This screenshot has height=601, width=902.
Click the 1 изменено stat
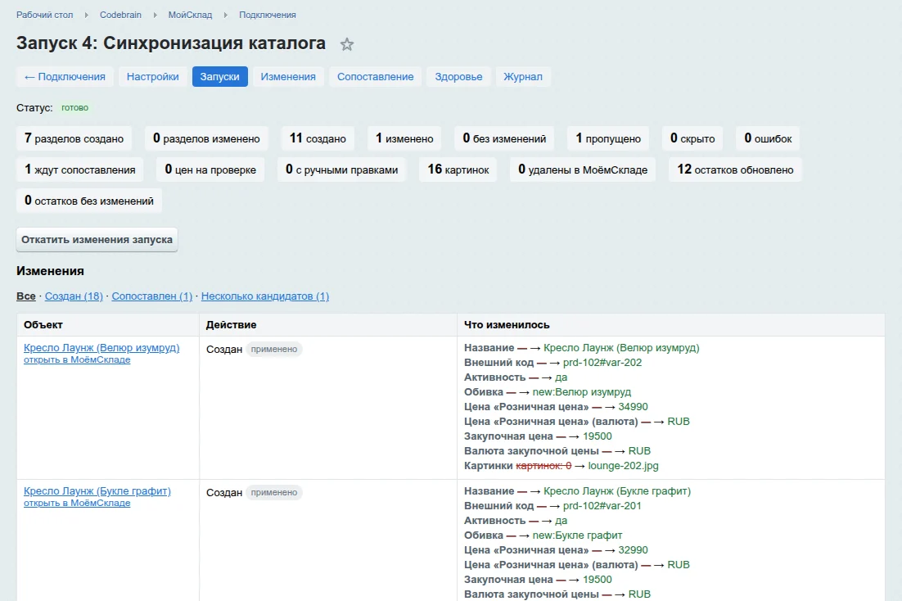click(404, 138)
